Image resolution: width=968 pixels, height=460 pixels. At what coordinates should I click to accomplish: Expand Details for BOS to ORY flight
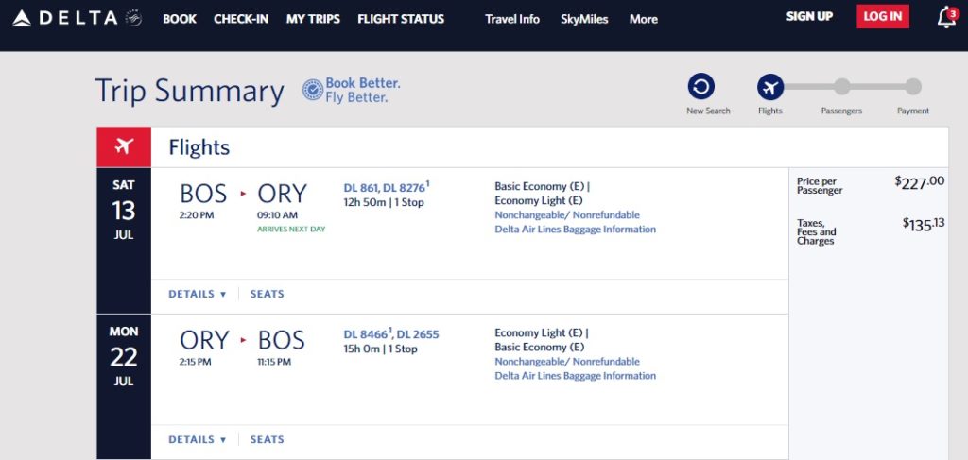pos(197,294)
